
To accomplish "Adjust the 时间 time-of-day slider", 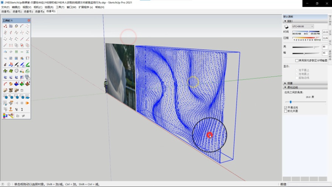I will [306, 31].
